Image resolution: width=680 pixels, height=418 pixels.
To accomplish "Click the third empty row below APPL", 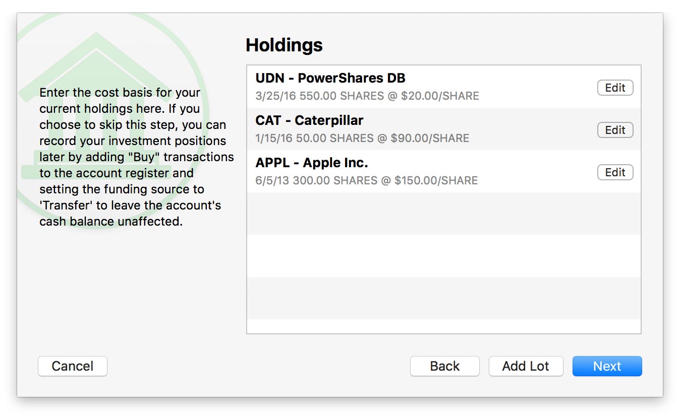I will (443, 298).
